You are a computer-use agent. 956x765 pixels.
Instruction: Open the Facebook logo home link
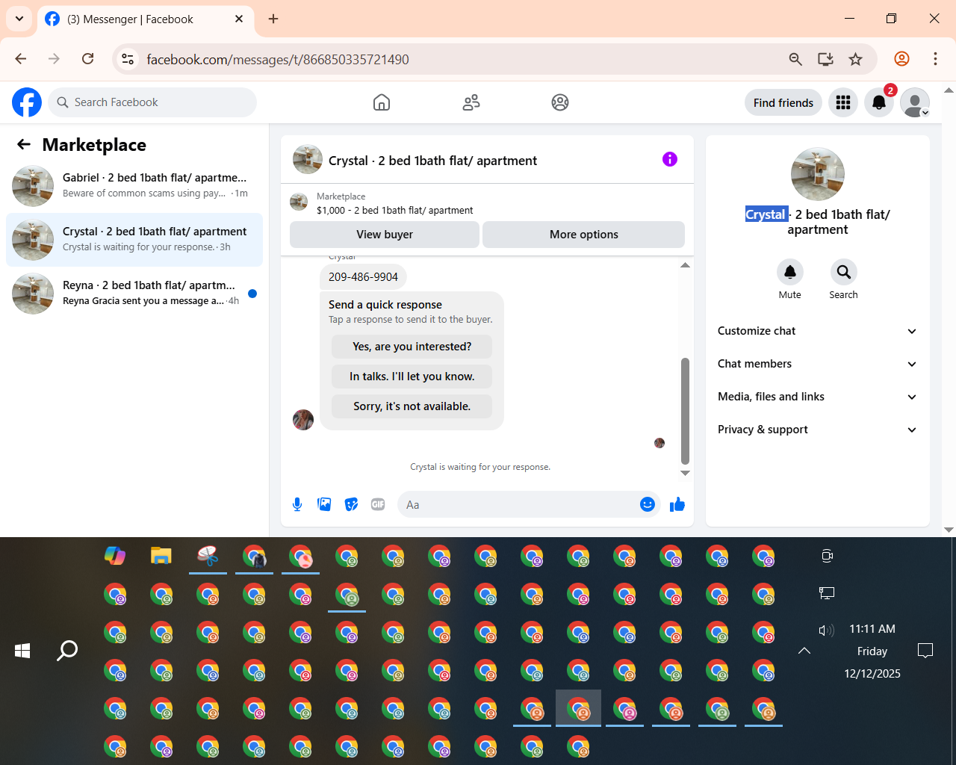pos(27,102)
